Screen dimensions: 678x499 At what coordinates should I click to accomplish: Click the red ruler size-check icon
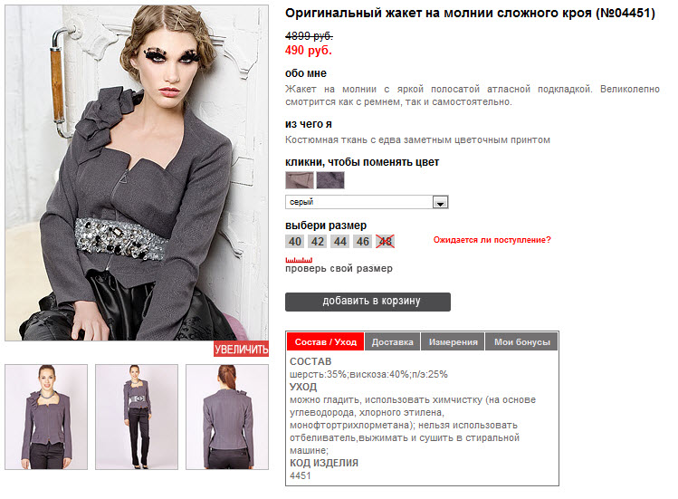(299, 260)
